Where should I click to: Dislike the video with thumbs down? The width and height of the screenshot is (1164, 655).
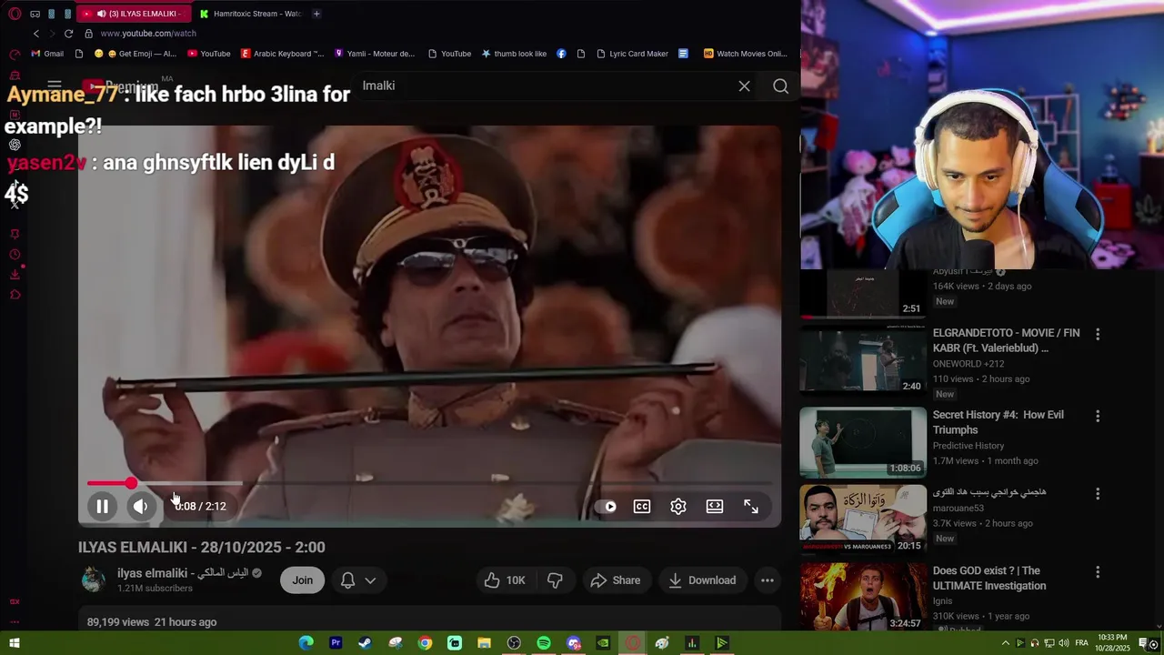pyautogui.click(x=555, y=580)
